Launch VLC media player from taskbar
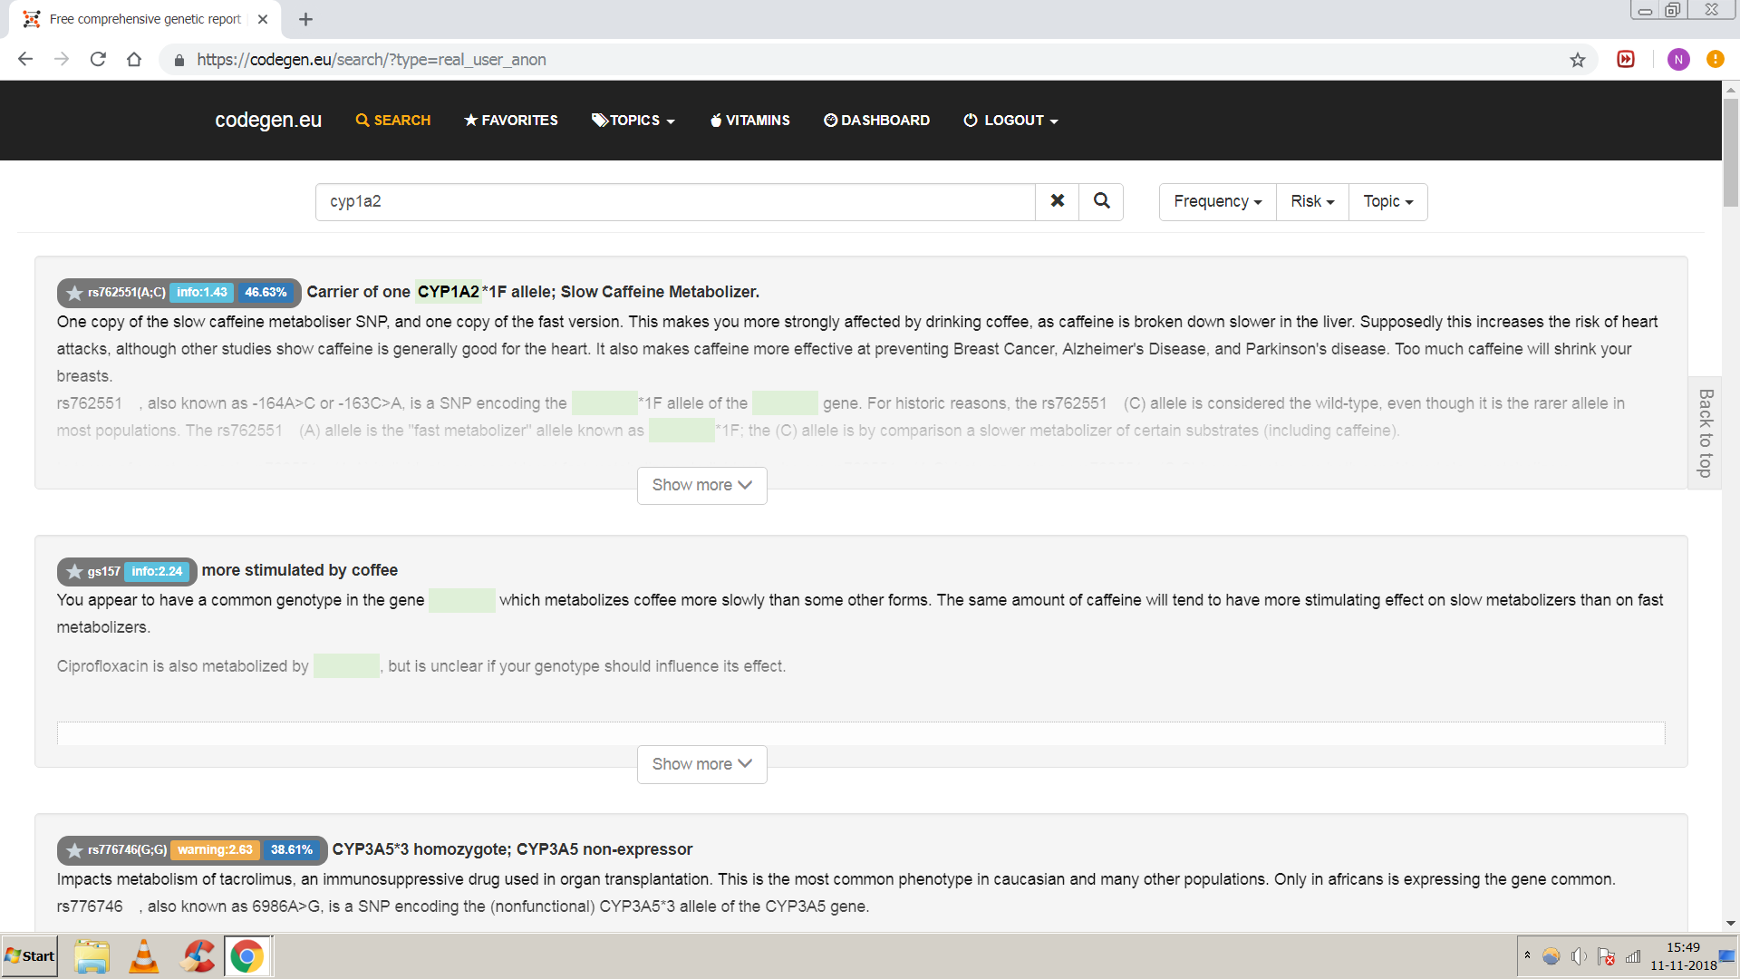Viewport: 1740px width, 979px height. pos(143,956)
